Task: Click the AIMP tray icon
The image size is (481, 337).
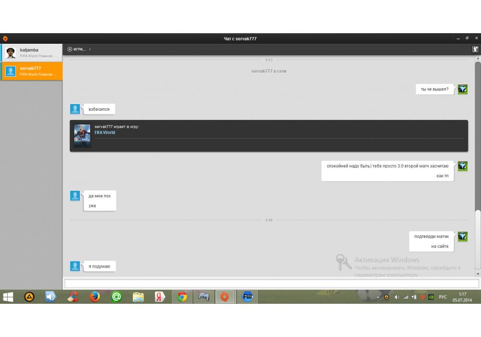Action: (x=387, y=297)
